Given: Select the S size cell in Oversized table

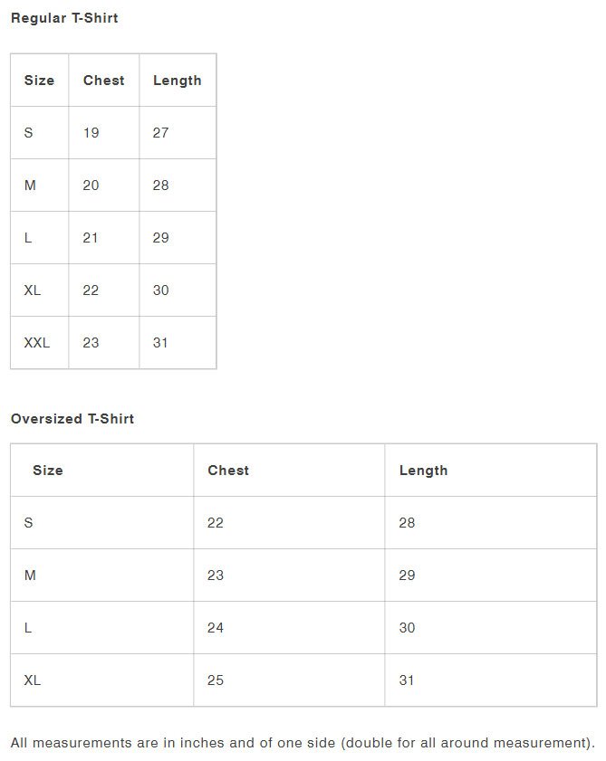Looking at the screenshot, I should click(28, 523).
